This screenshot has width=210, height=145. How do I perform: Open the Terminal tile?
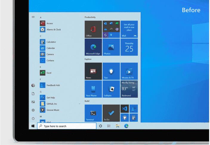[x=93, y=113]
